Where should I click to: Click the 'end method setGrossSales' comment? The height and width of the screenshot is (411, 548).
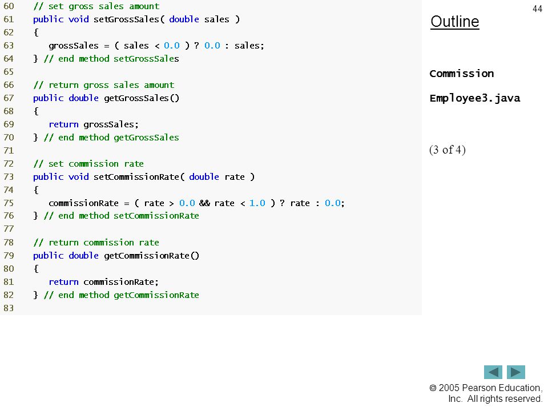pos(111,59)
